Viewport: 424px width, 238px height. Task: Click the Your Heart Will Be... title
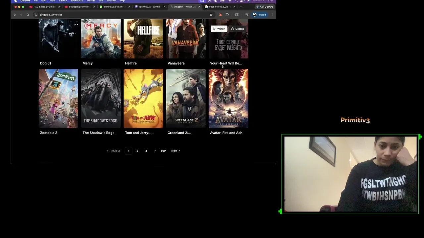226,63
